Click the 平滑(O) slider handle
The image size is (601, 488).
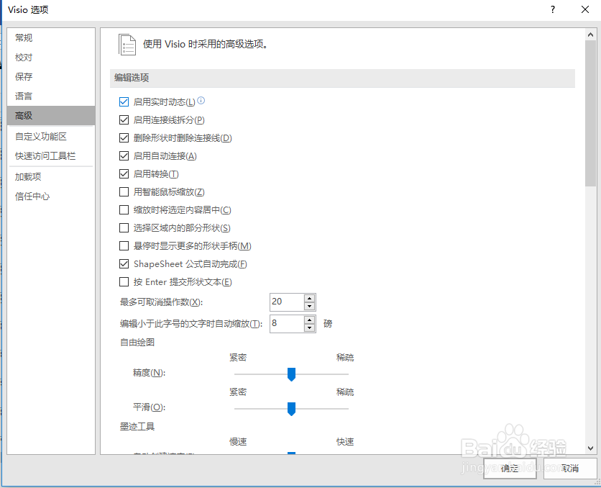coord(291,409)
